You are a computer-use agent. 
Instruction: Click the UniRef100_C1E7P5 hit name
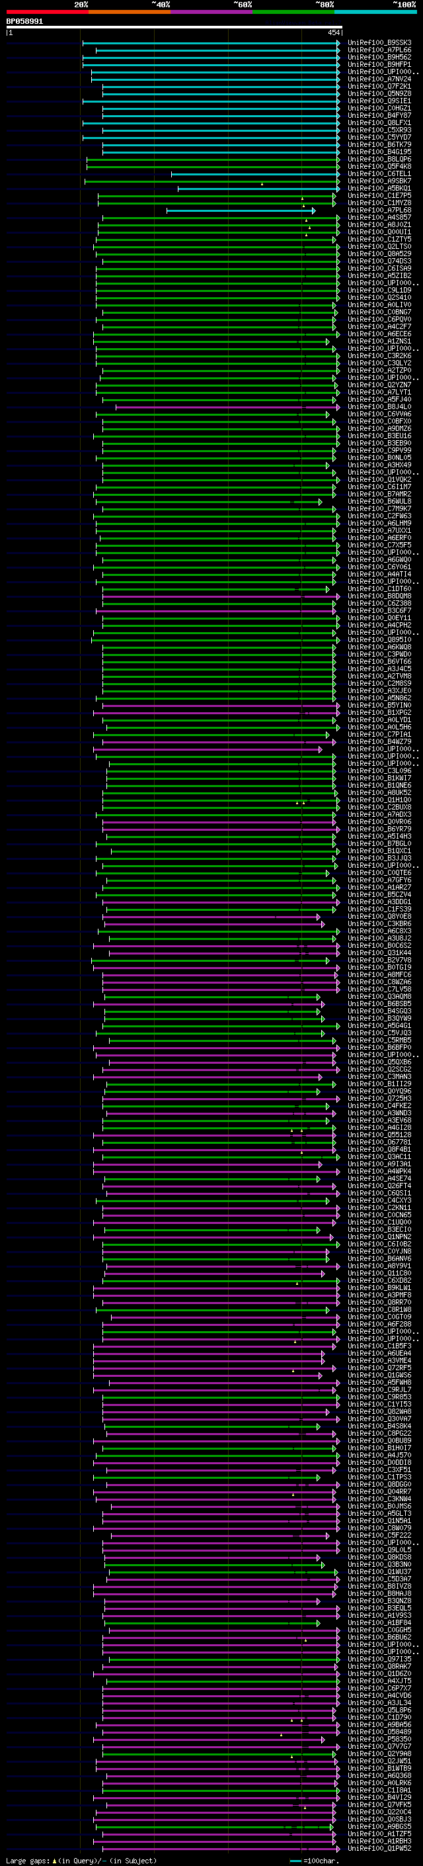click(379, 195)
